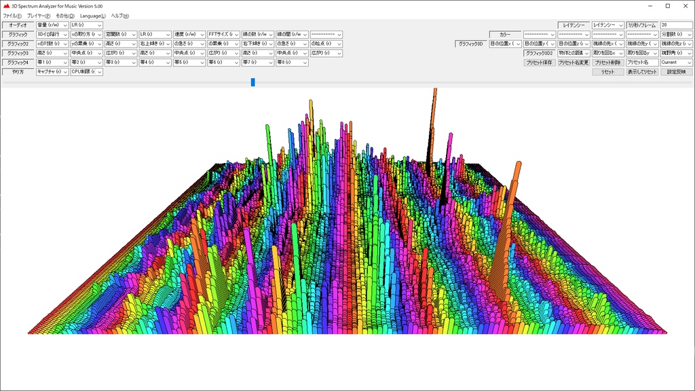Click the プリセット削除 button
Viewport: 695px width, 391px height.
click(607, 62)
